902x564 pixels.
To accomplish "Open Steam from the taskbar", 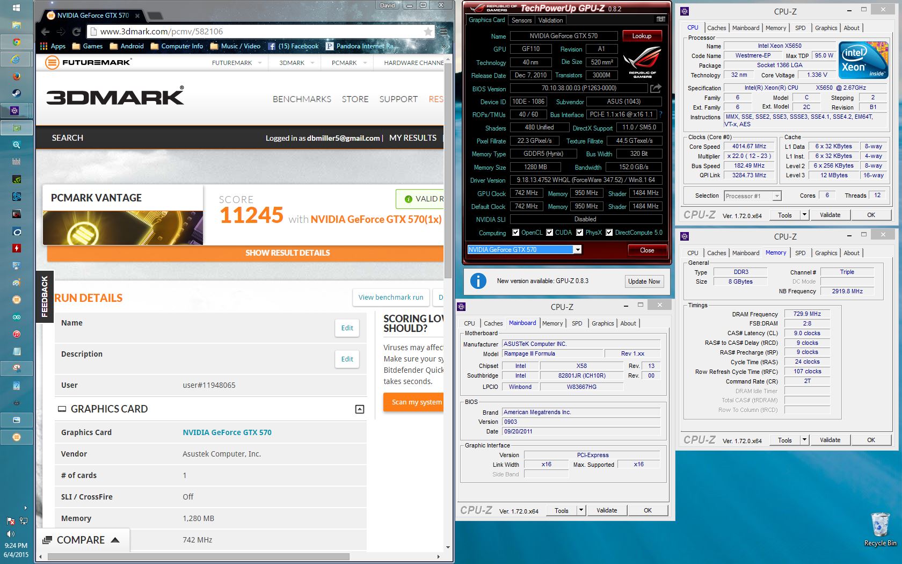I will (x=16, y=93).
